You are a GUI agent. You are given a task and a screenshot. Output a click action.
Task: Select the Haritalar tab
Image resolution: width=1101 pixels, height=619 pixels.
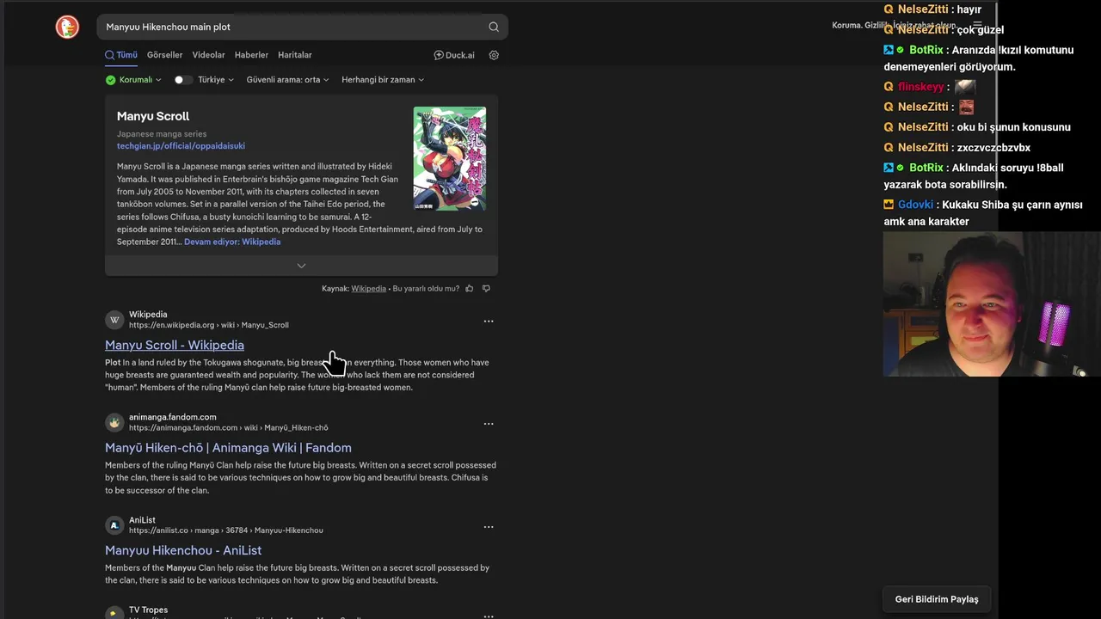click(295, 55)
